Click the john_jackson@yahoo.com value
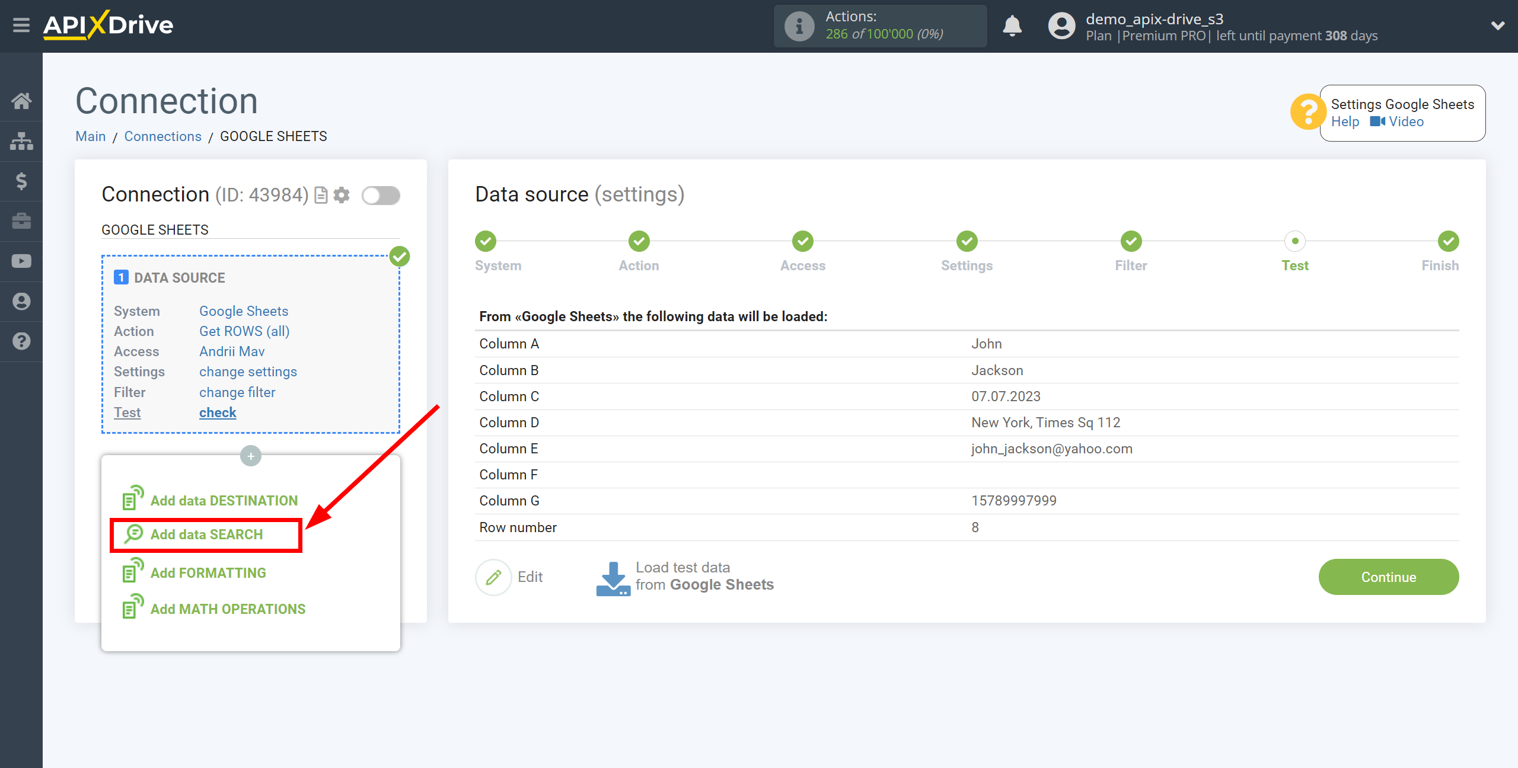The height and width of the screenshot is (768, 1518). (1051, 449)
